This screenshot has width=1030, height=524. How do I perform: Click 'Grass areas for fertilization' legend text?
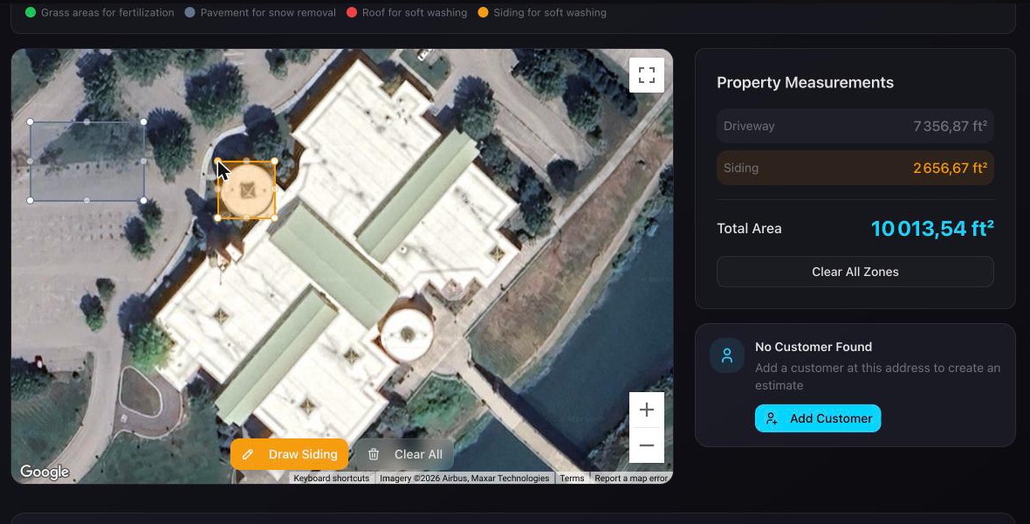click(107, 12)
